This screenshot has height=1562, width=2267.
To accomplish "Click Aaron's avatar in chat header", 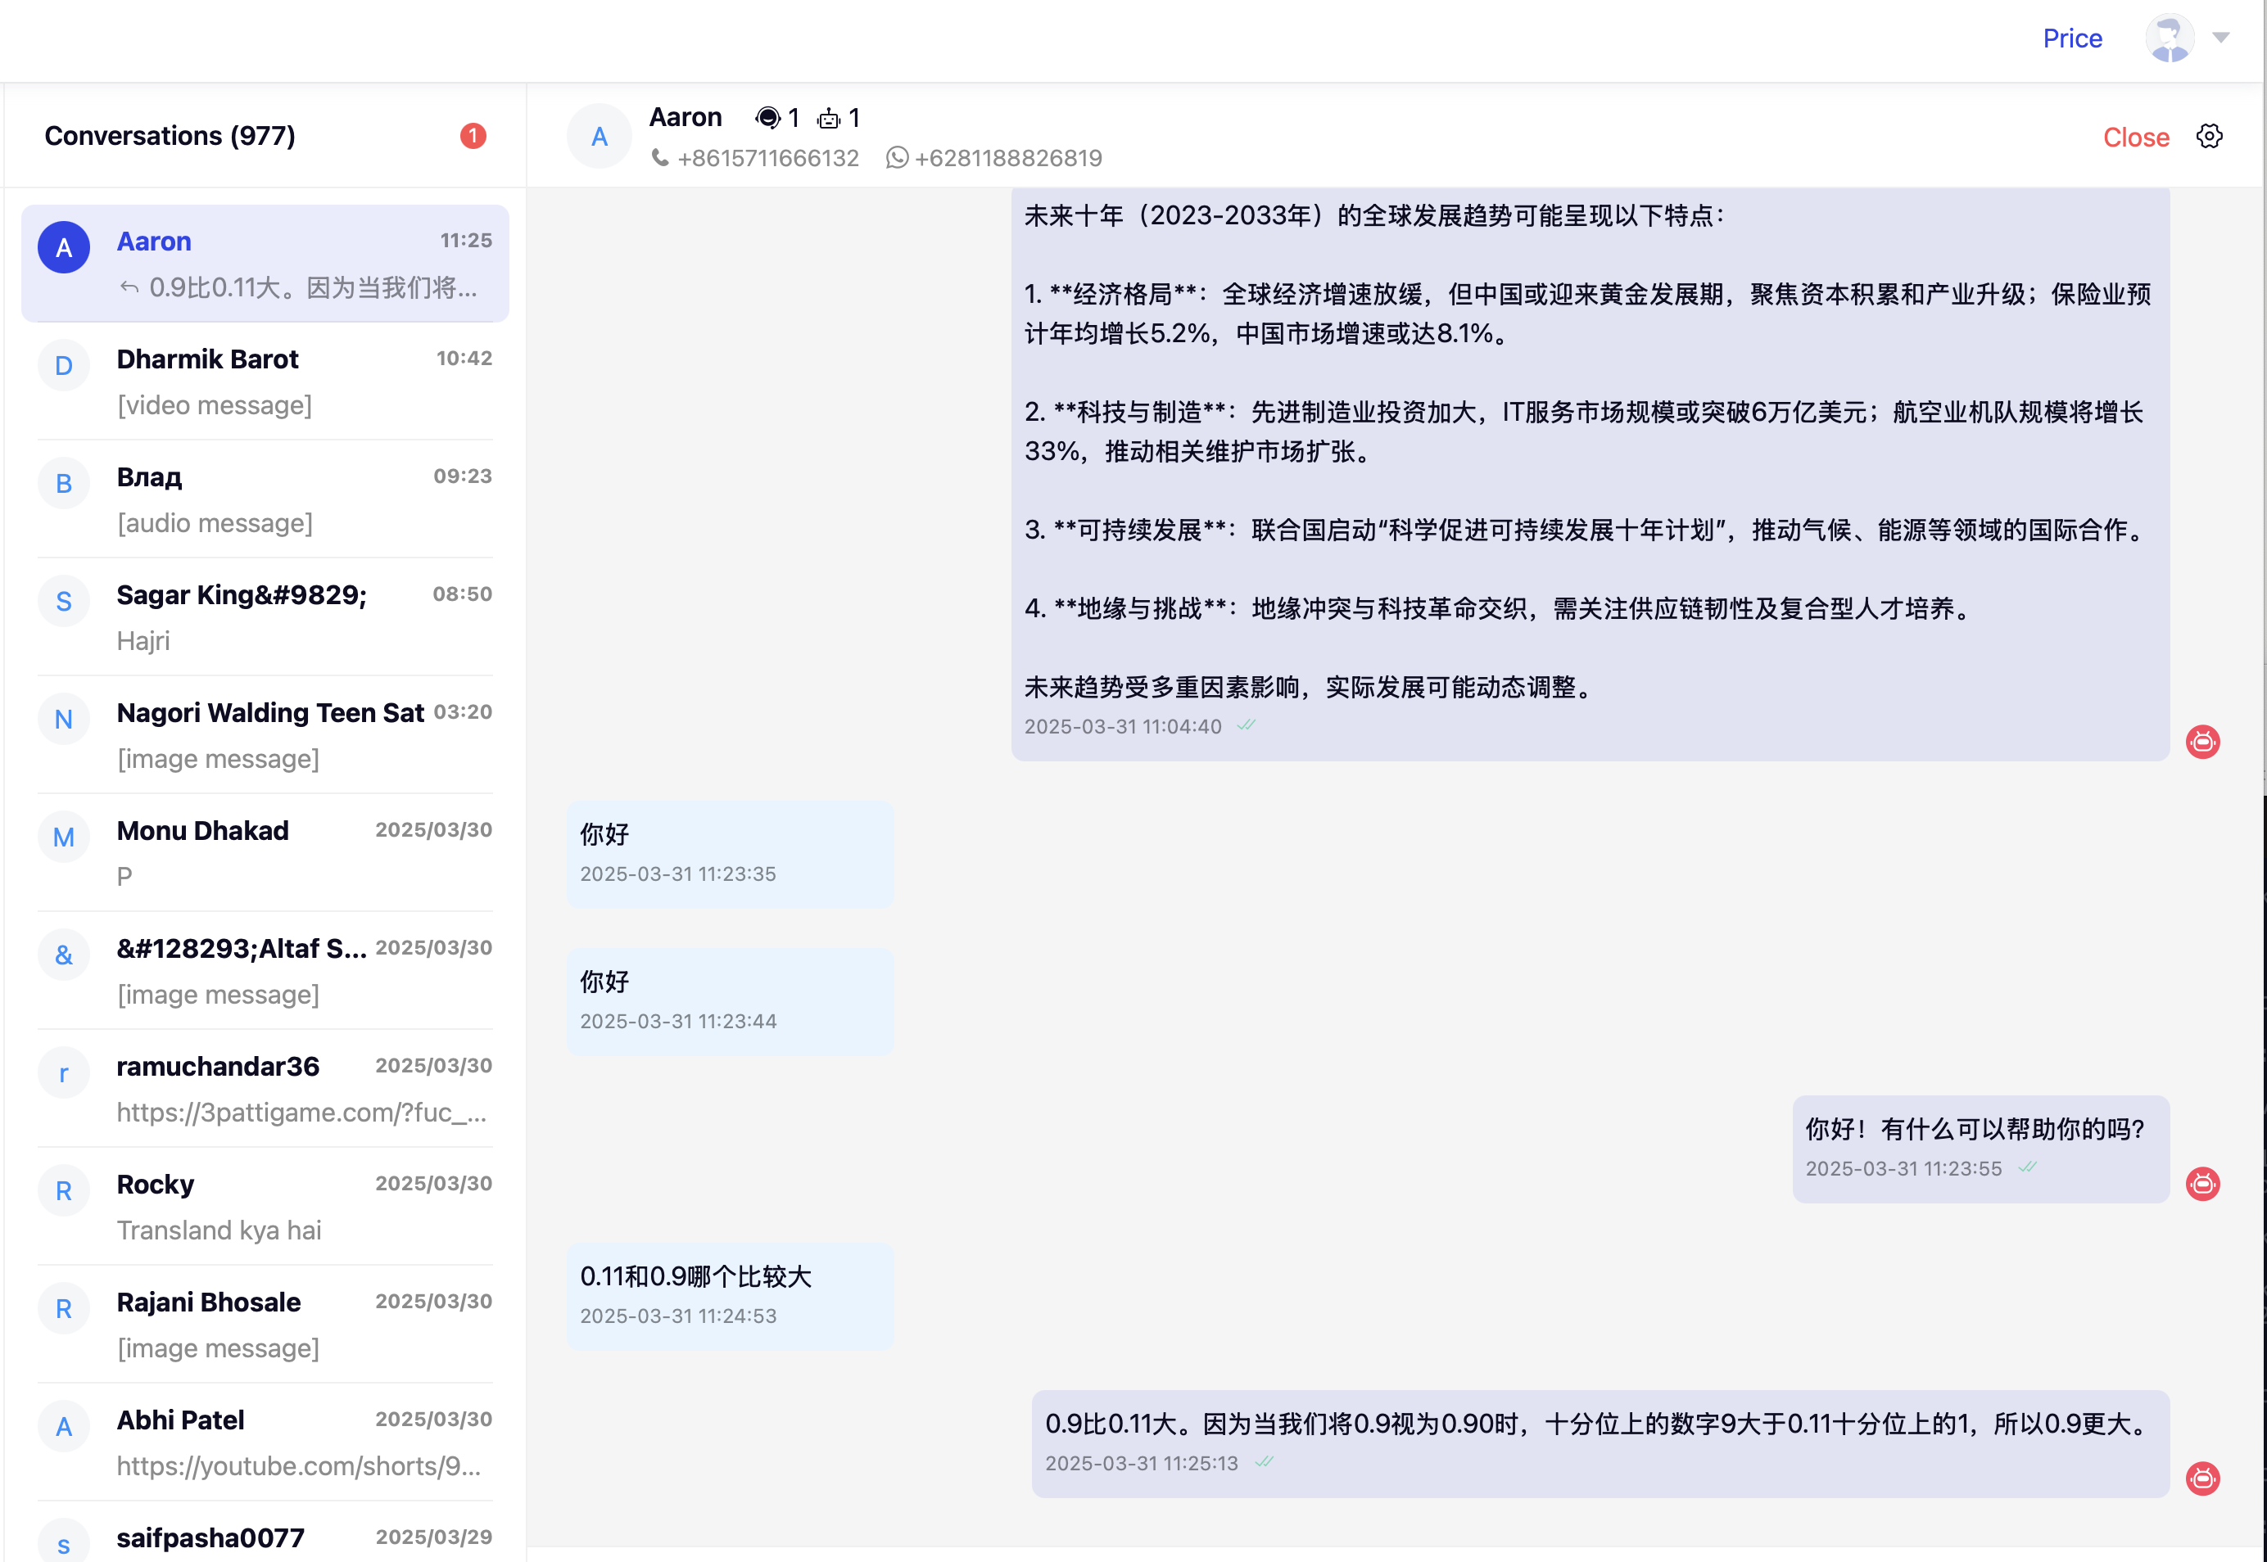I will click(x=599, y=136).
